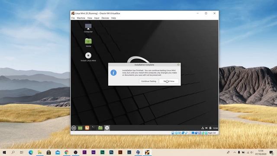Launch Microsoft Edge from taskbar
The height and width of the screenshot is (156, 277).
tap(31, 152)
